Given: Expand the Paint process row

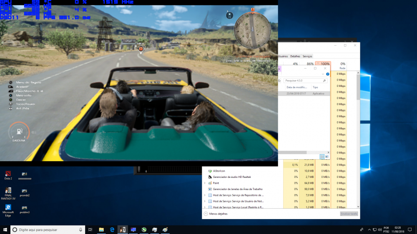Looking at the screenshot, I should pos(205,183).
